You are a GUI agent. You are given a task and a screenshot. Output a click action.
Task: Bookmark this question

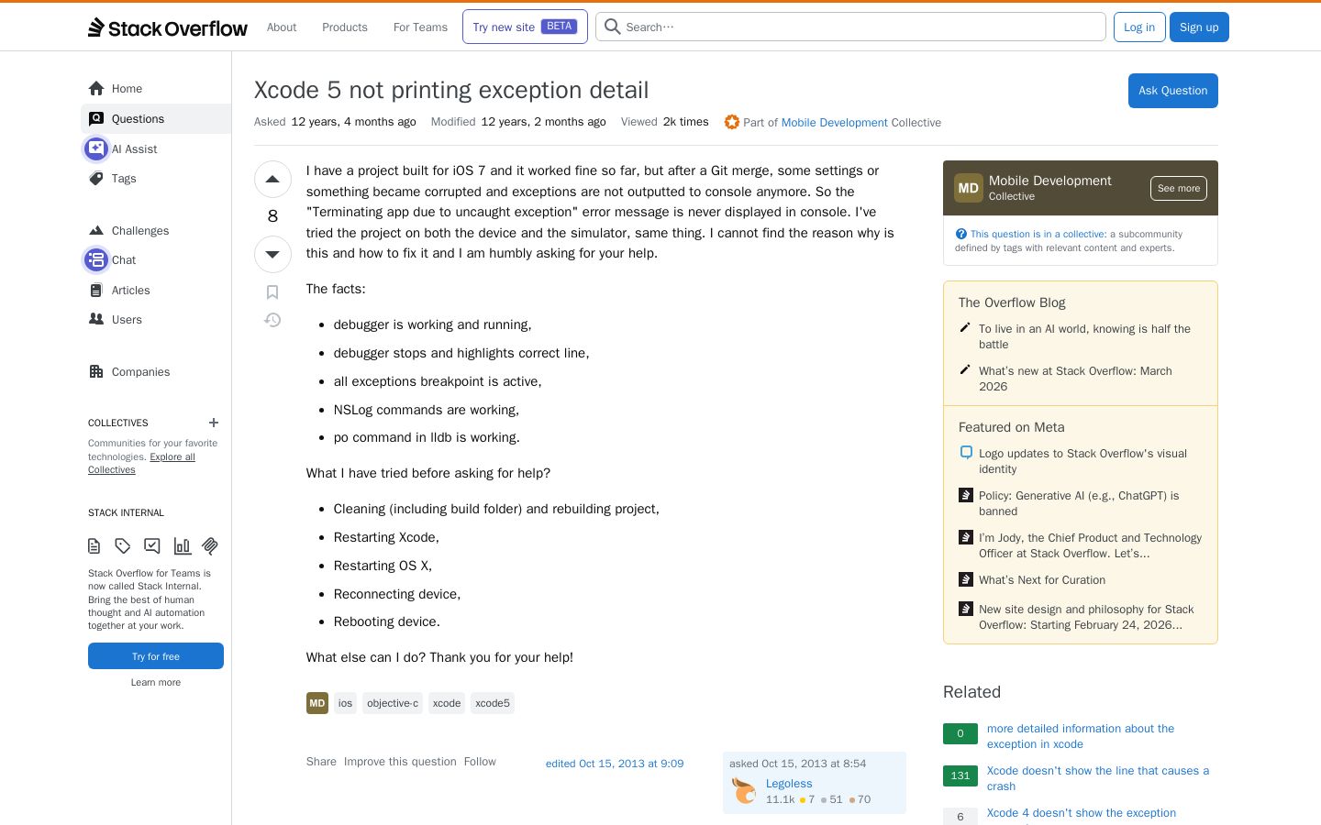click(272, 292)
